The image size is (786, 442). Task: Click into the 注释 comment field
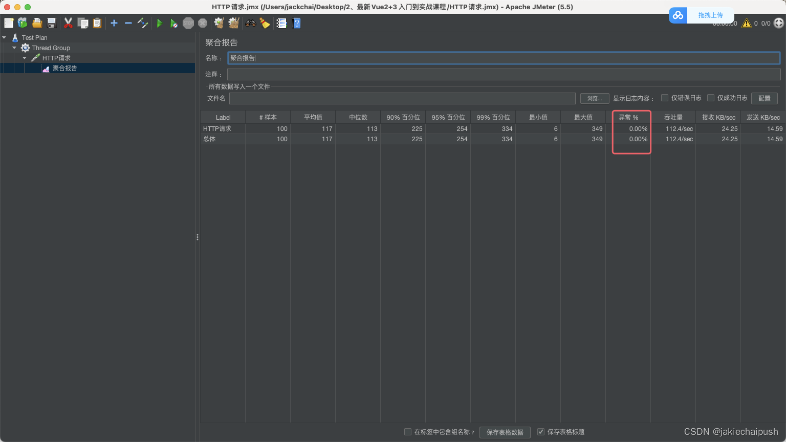[x=504, y=74]
